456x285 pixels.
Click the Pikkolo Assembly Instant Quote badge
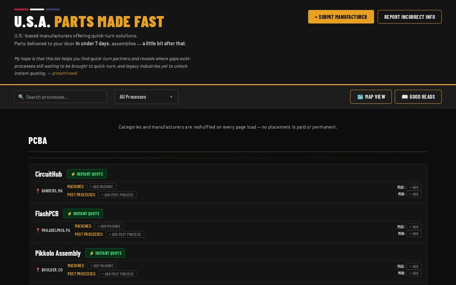coord(105,253)
